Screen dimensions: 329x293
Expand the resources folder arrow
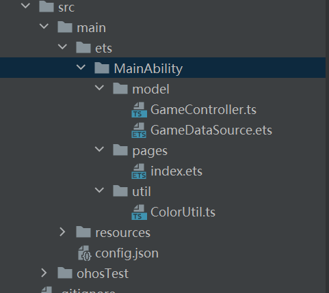point(62,232)
